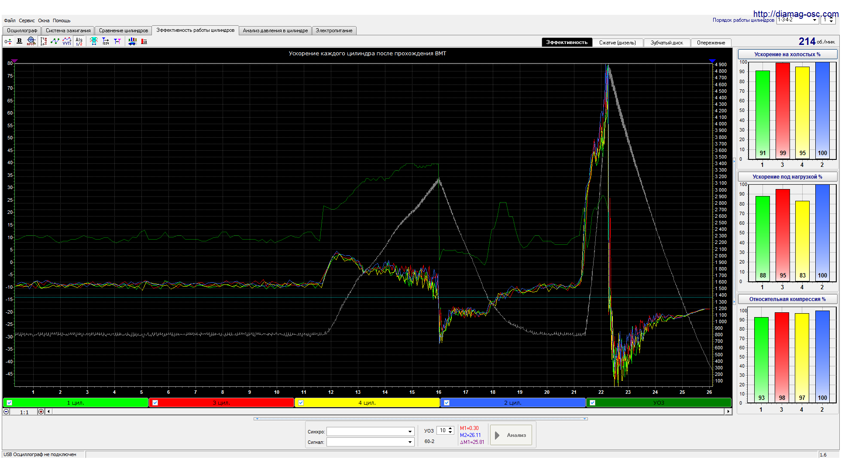
Task: Click the play triangle on Анализ button
Action: click(497, 435)
